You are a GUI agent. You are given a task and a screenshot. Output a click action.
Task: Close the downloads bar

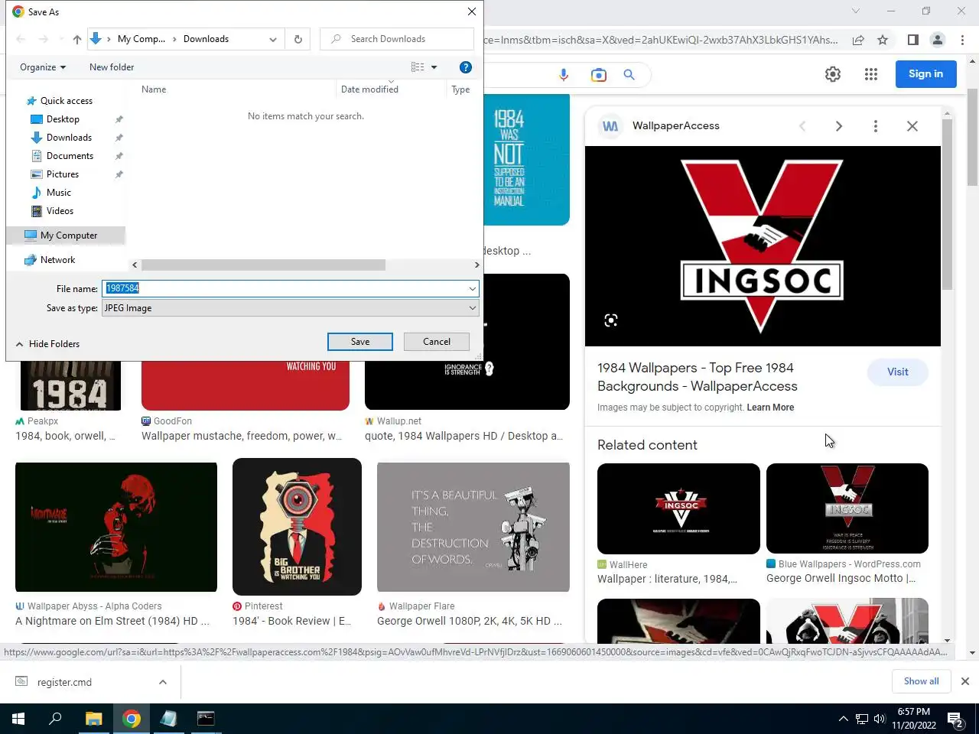965,681
